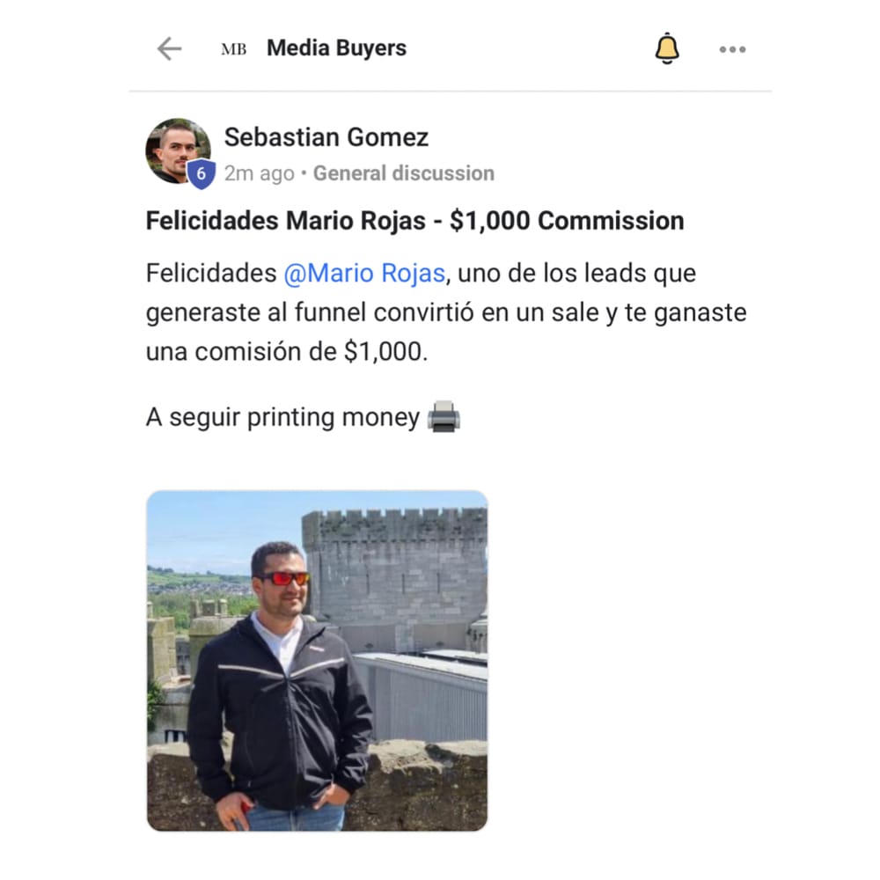Screen dimensions: 880x880
Task: Go back using the left arrow
Action: (169, 48)
